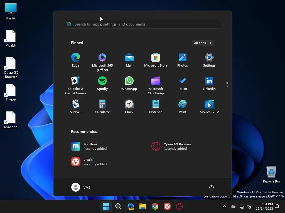The height and width of the screenshot is (213, 285).
Task: Select Maxthon desktop shortcut
Action: pos(11,120)
